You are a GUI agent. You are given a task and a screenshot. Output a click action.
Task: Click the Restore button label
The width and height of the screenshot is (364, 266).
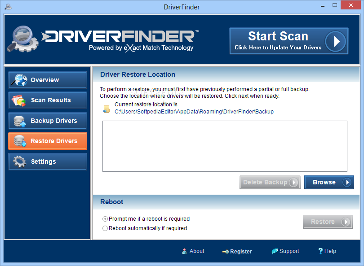coord(323,222)
